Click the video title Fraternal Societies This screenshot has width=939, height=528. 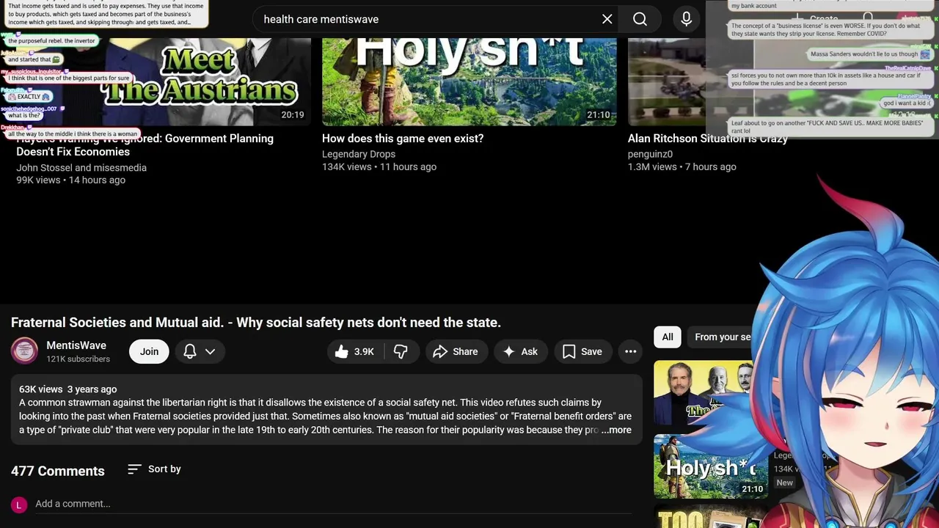coord(256,323)
